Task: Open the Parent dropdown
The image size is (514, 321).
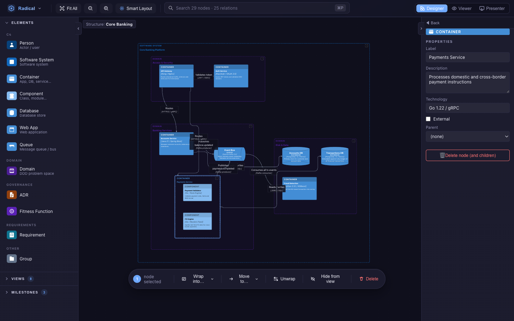Action: (x=468, y=137)
